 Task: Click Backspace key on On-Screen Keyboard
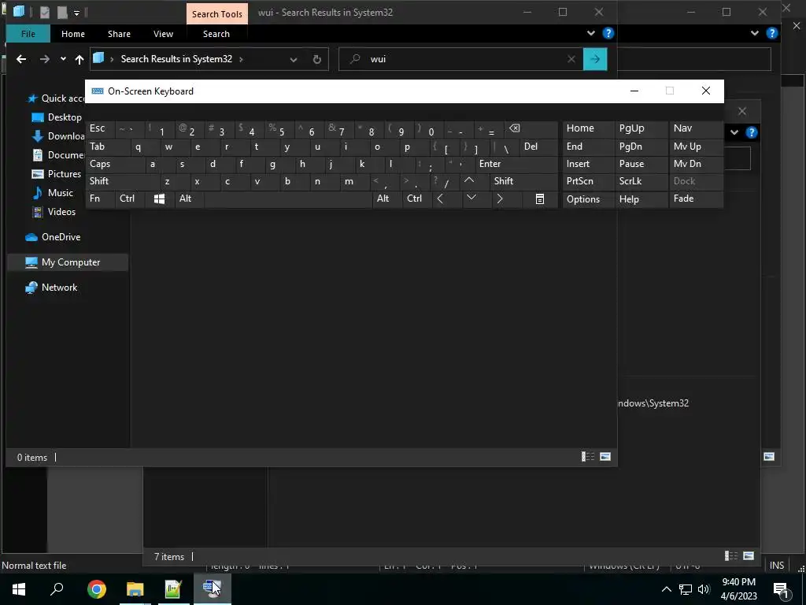(530, 128)
